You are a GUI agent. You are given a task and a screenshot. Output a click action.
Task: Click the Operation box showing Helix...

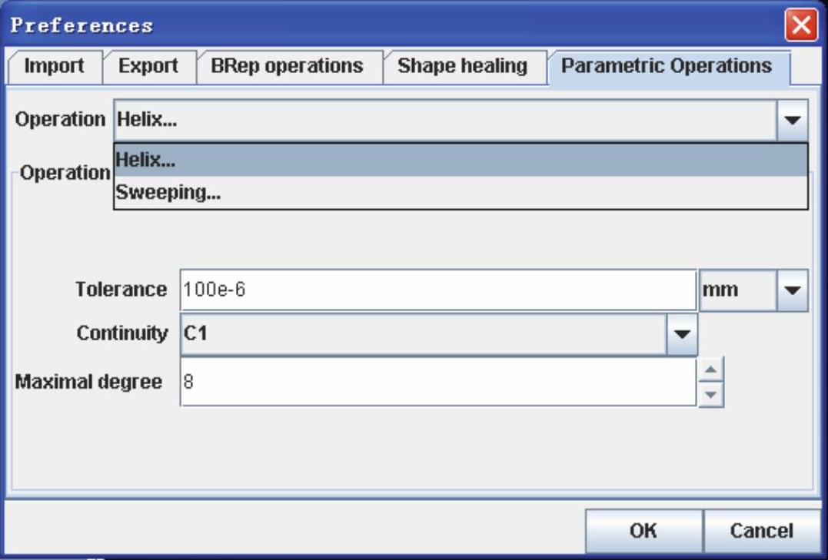coord(444,121)
